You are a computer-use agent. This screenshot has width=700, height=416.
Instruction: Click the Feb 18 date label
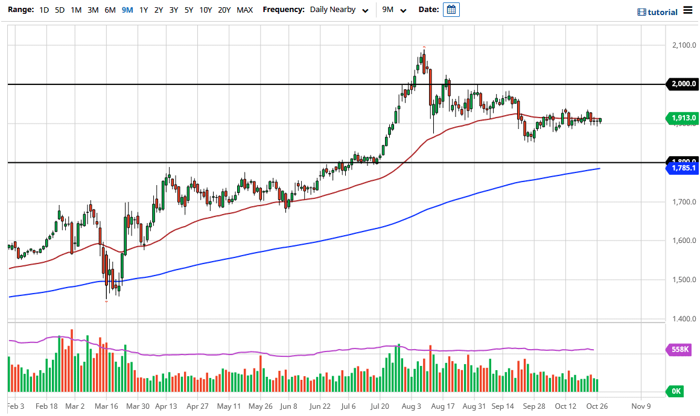(46, 406)
